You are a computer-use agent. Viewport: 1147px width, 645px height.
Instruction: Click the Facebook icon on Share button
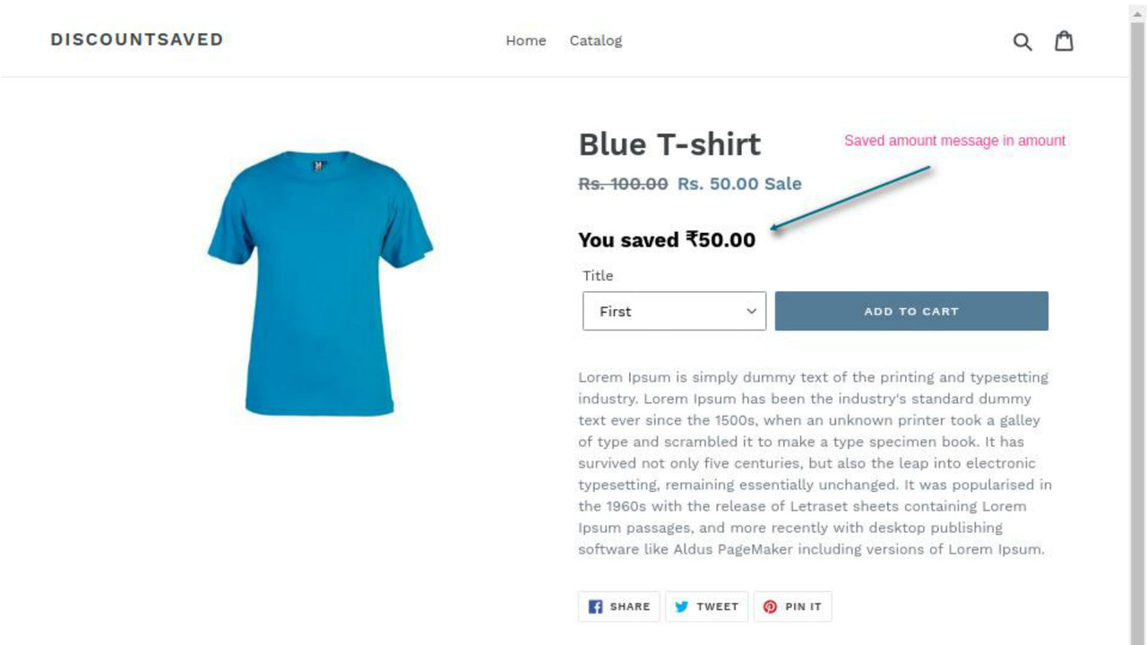point(595,606)
